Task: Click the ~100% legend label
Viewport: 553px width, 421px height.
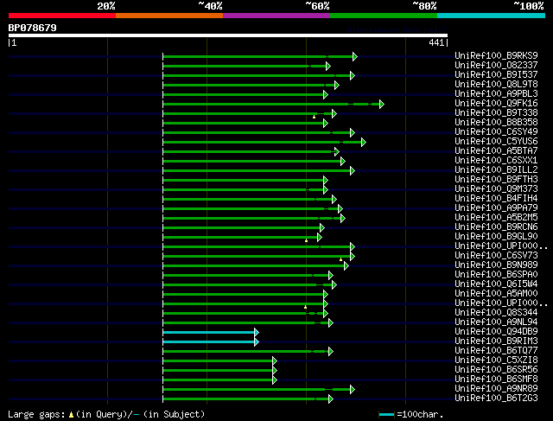Action: [529, 6]
